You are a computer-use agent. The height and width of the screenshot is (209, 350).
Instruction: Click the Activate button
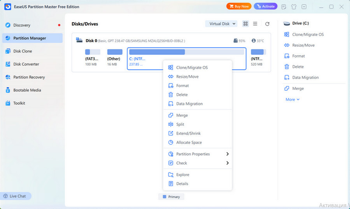coord(266,6)
